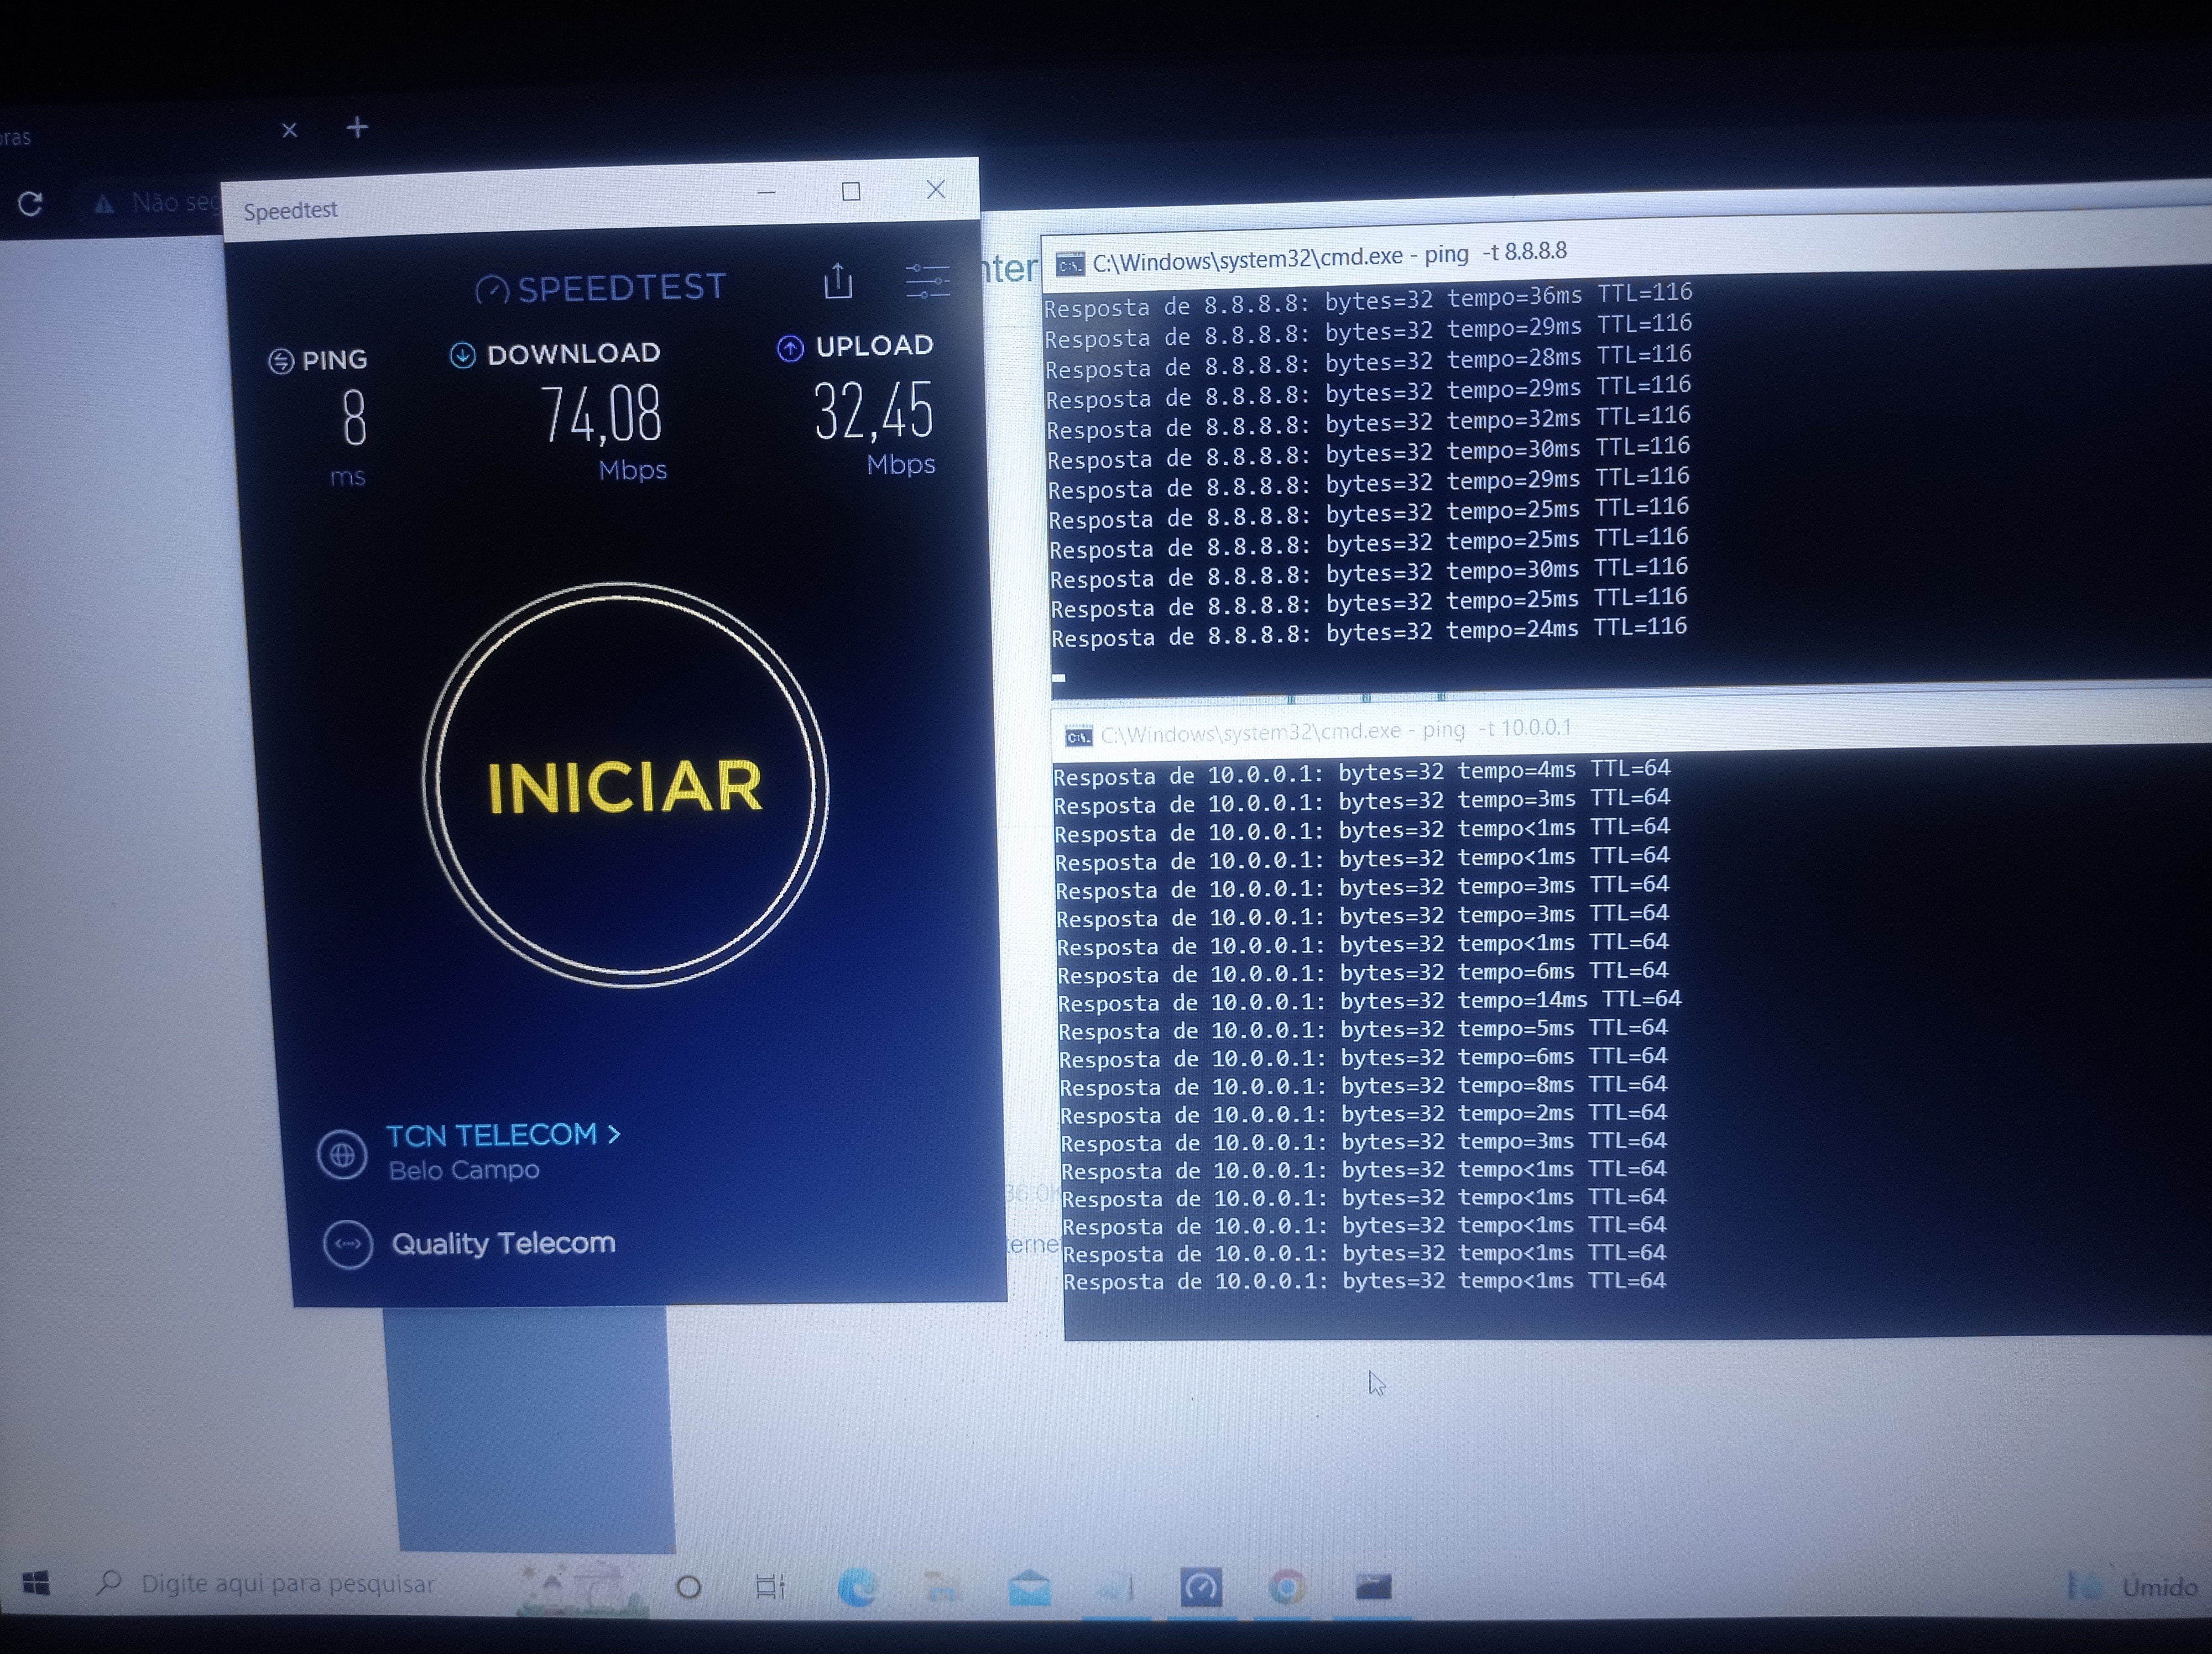The image size is (2212, 1654).
Task: Switch to Speedtest app on taskbar
Action: tap(1200, 1587)
